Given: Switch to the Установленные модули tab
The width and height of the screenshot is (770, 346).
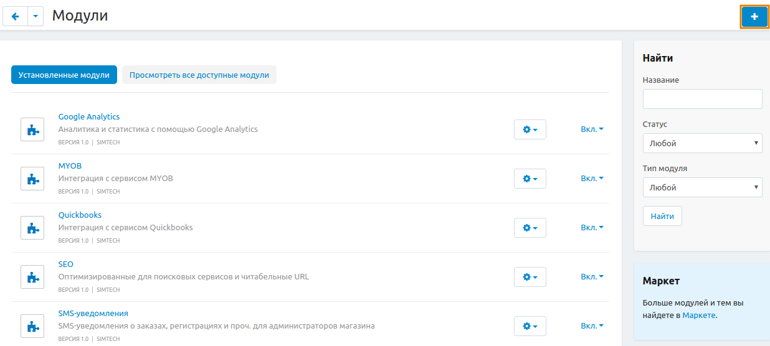Looking at the screenshot, I should [x=64, y=75].
